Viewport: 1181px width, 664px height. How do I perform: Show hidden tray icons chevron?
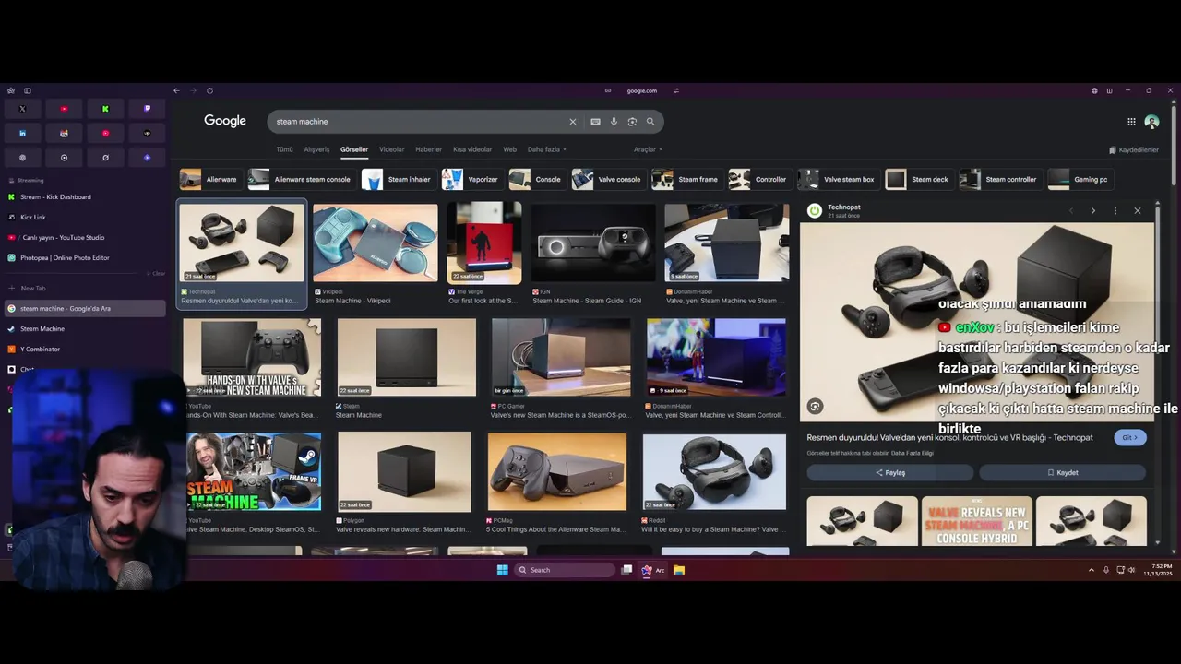[1092, 570]
